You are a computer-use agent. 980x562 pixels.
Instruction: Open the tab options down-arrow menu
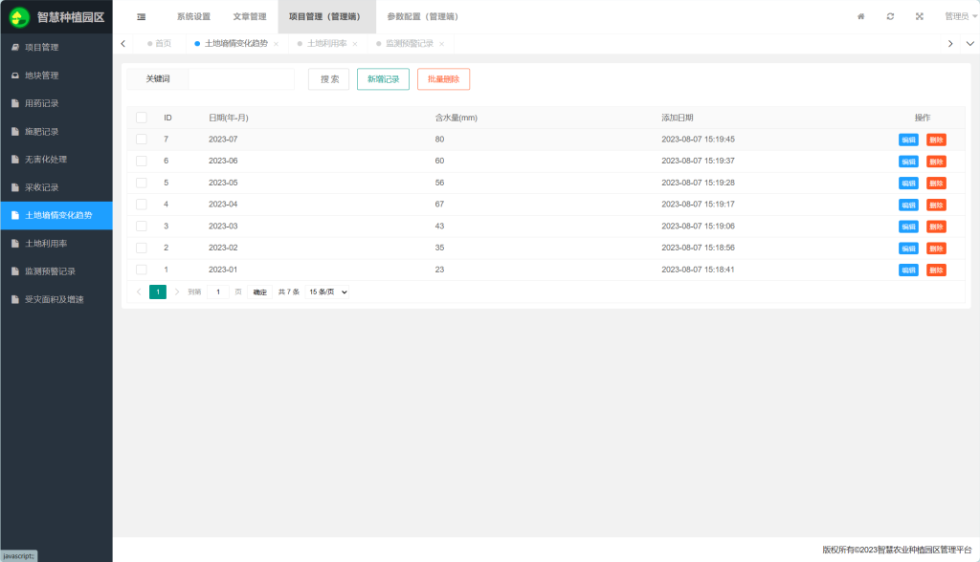[969, 44]
